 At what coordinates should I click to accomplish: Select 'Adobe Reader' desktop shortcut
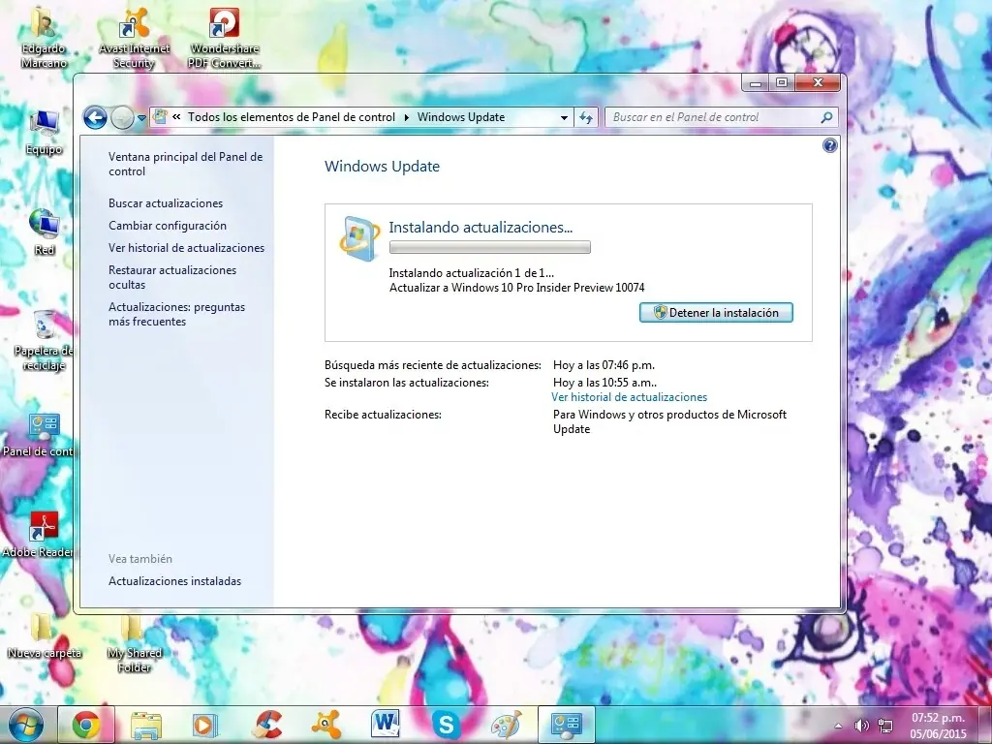point(38,535)
